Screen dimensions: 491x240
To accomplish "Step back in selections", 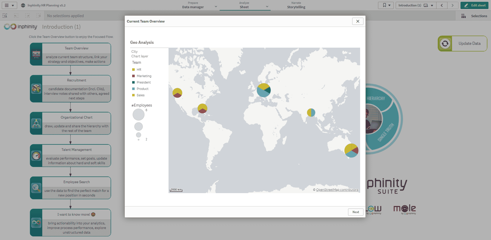I will point(16,16).
